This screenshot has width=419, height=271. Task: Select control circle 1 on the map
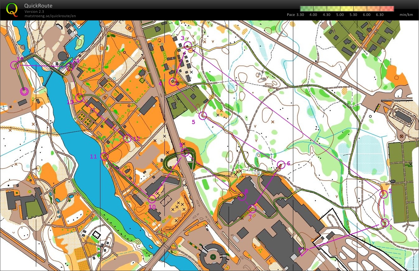tap(385, 223)
